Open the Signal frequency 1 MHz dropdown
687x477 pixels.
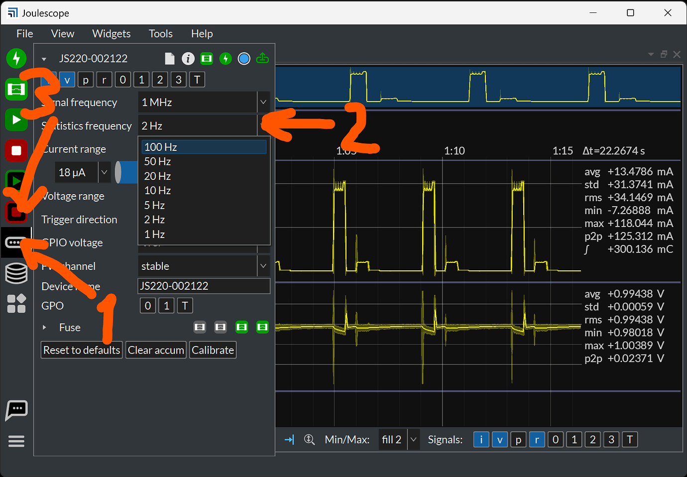click(x=204, y=103)
